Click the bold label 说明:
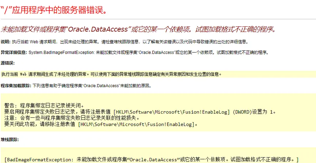Screen dimensions: 316x163 point(5,42)
